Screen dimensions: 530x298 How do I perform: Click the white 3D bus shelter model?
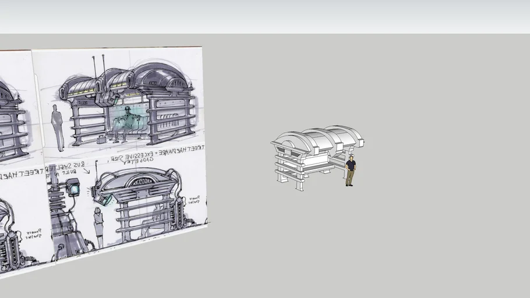[x=316, y=157]
